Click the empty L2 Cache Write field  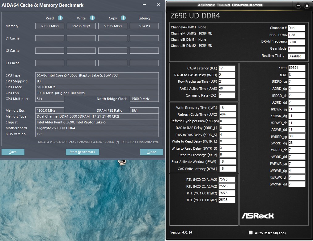81,51
